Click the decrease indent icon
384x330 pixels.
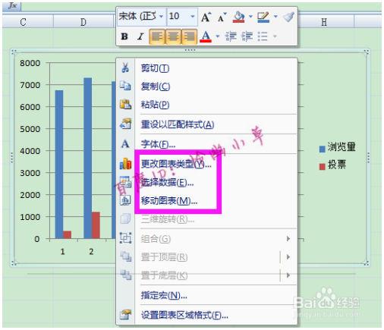[231, 36]
